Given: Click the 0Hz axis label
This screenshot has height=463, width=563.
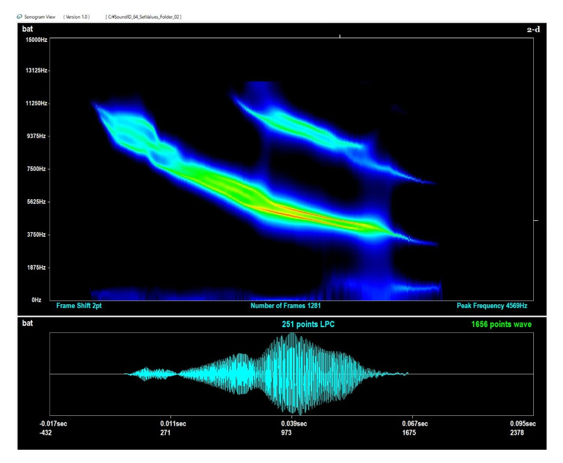Looking at the screenshot, I should coord(37,300).
